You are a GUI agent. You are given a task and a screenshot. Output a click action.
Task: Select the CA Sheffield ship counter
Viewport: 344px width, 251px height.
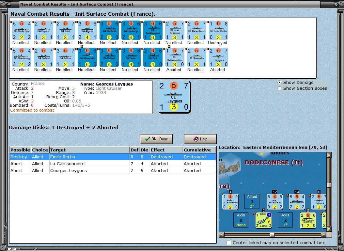click(x=109, y=30)
